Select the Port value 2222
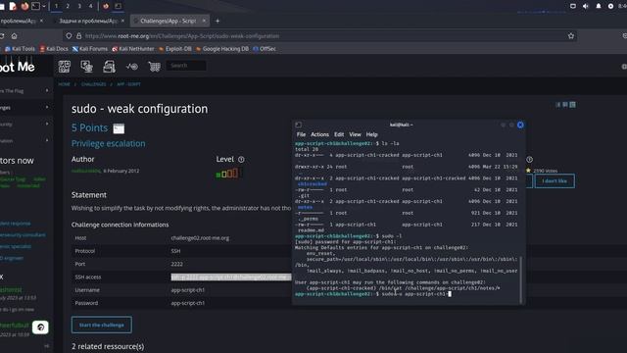627x353 pixels. click(x=176, y=264)
